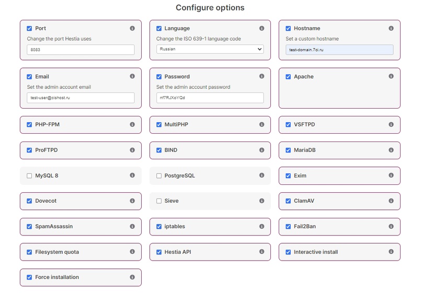Open the info icon beside Hostname
Viewport: 422px width, 293px height.
(x=391, y=28)
